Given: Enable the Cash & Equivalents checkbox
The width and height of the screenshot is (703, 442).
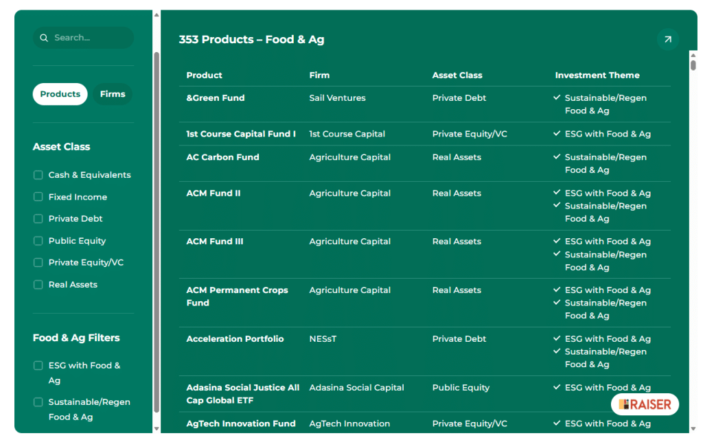Looking at the screenshot, I should click(x=38, y=175).
